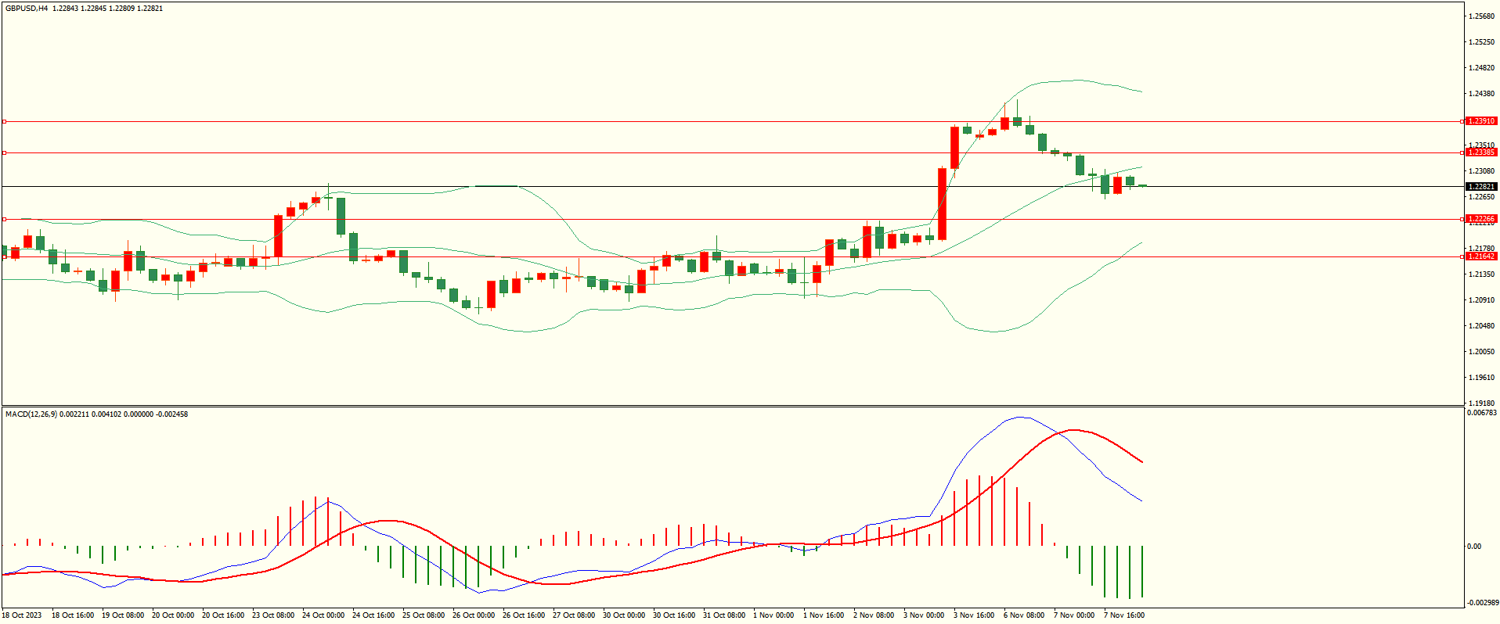Viewport: 1500px width, 624px height.
Task: Click the 1.25250 value on price axis
Action: [x=1482, y=42]
